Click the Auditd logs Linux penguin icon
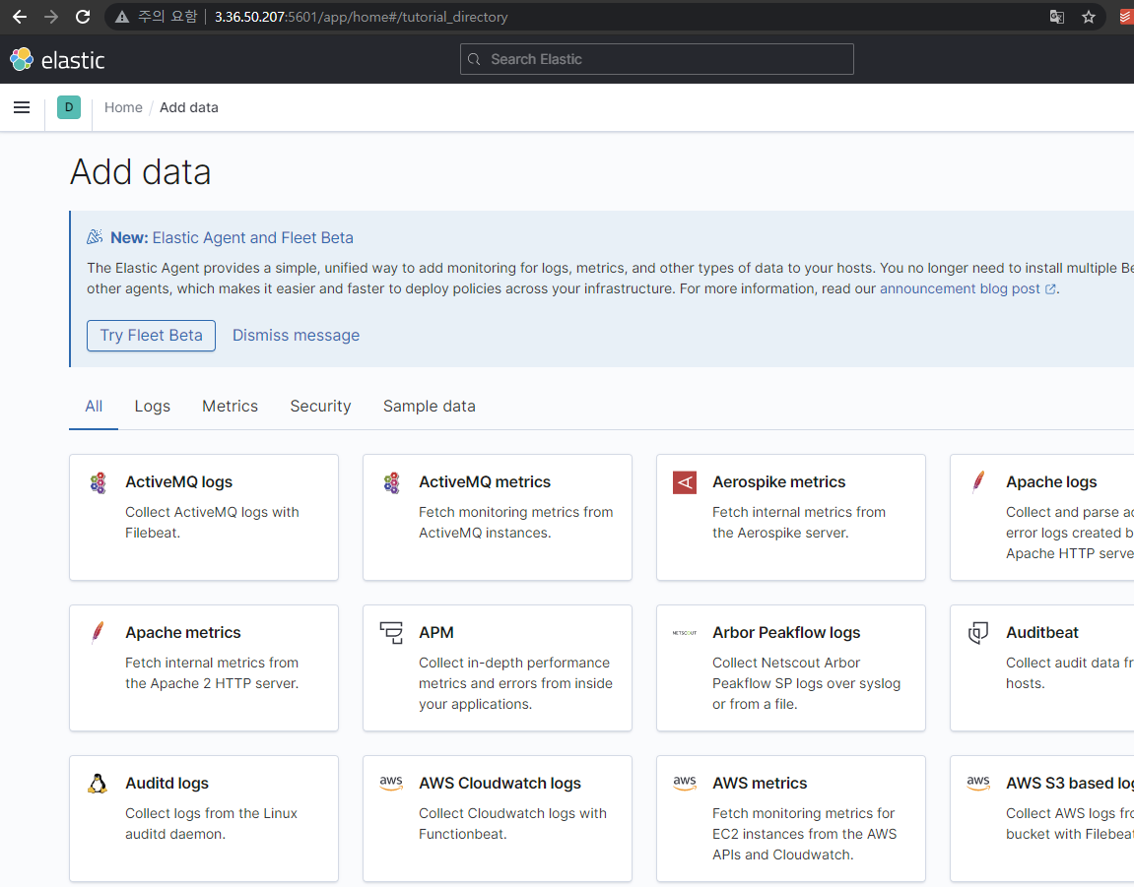This screenshot has width=1134, height=887. (x=98, y=784)
